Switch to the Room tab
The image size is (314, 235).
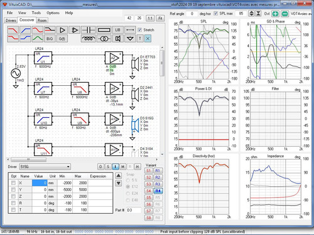tap(42, 20)
